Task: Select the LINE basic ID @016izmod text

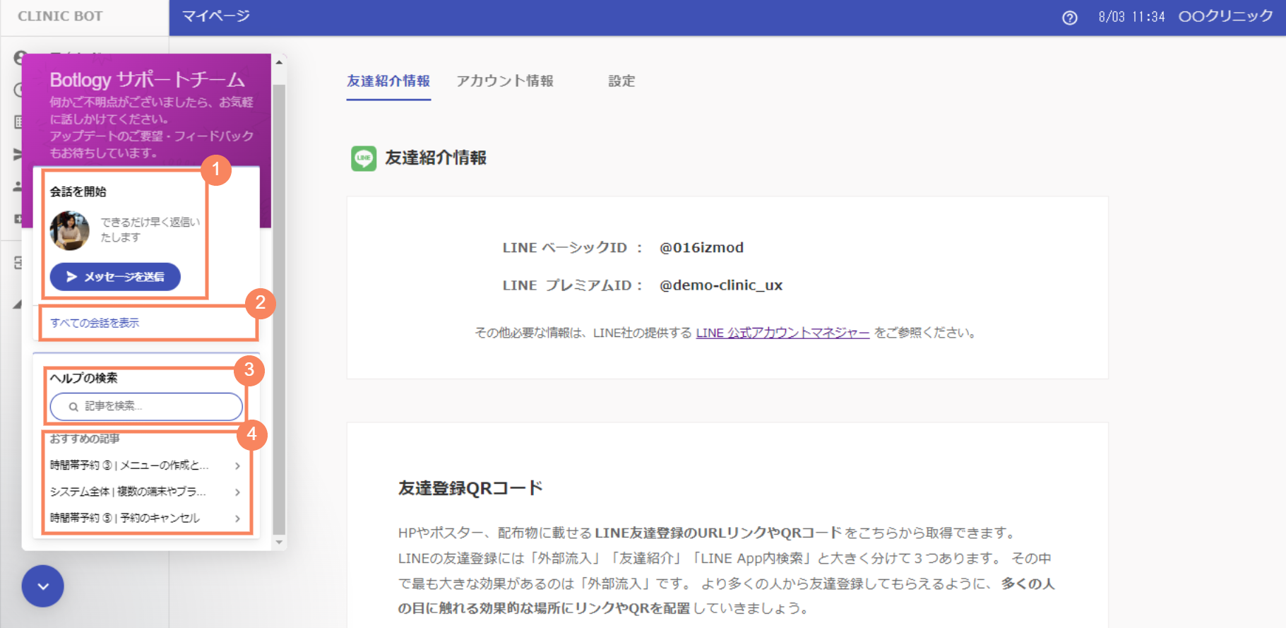Action: (701, 248)
